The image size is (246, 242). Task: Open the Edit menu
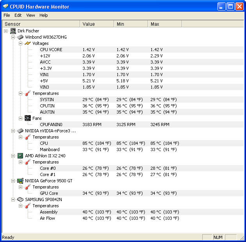[x=18, y=15]
